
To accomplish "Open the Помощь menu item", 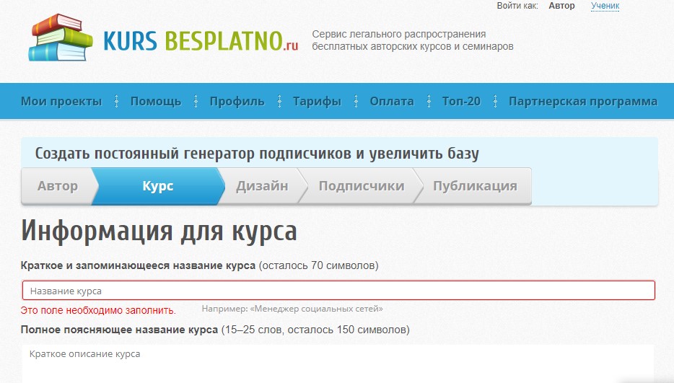I will (x=156, y=102).
